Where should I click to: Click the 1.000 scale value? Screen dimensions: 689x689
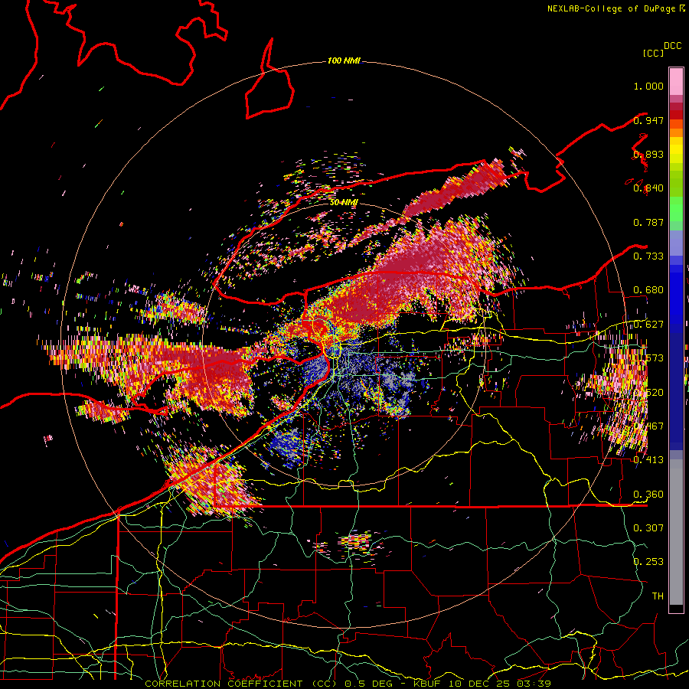(x=648, y=86)
